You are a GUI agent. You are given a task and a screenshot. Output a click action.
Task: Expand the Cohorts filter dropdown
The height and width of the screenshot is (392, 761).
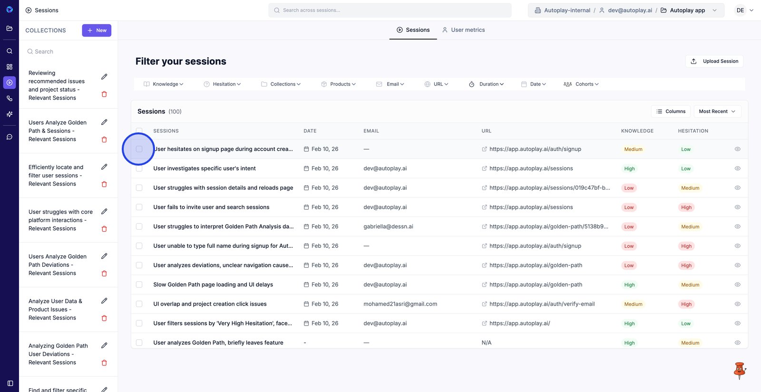tap(581, 84)
